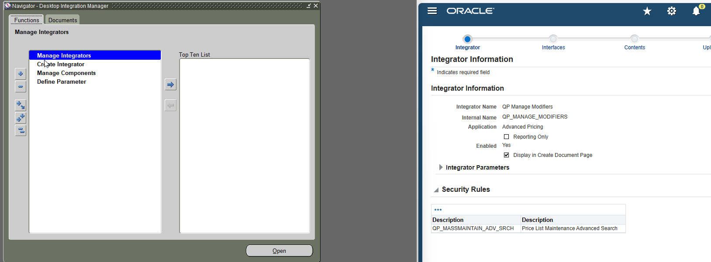
Task: Close the Navigator window
Action: point(316,6)
